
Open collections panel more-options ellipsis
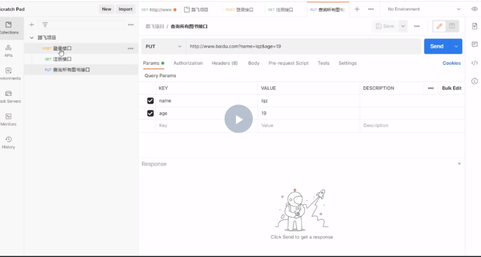pyautogui.click(x=131, y=25)
